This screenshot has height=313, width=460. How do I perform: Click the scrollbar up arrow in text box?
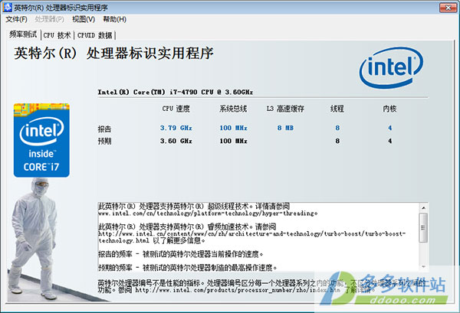tap(423, 208)
